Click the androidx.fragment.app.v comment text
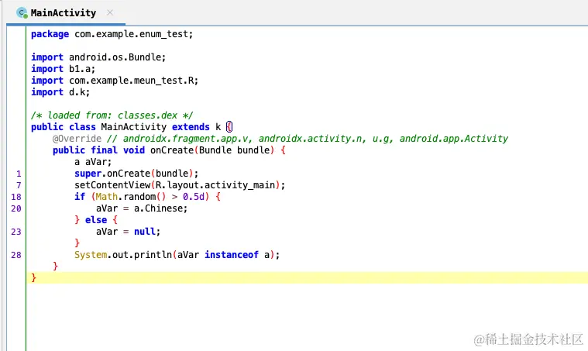 (186, 139)
